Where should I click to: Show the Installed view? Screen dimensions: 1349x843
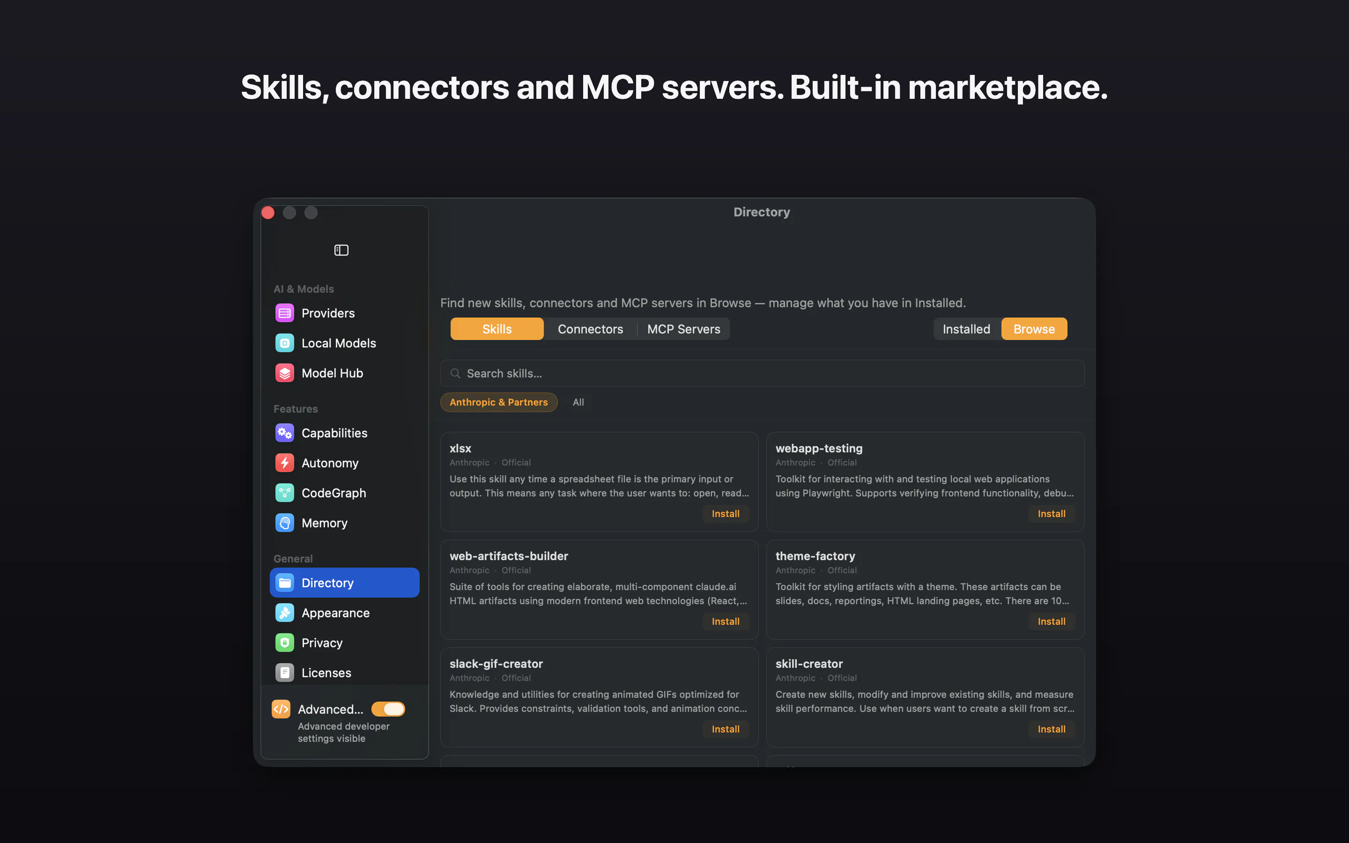coord(966,329)
